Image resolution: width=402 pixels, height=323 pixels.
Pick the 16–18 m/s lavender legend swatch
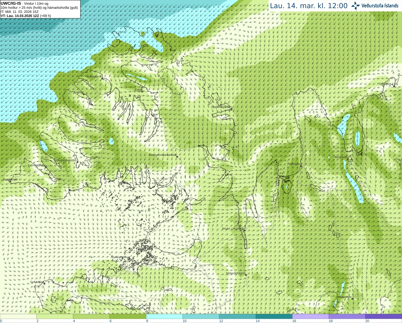click(310, 316)
